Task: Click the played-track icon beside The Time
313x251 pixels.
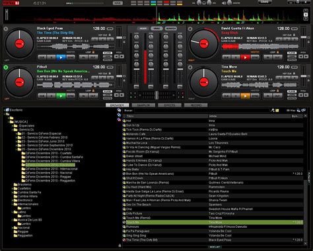Action: coord(124,240)
